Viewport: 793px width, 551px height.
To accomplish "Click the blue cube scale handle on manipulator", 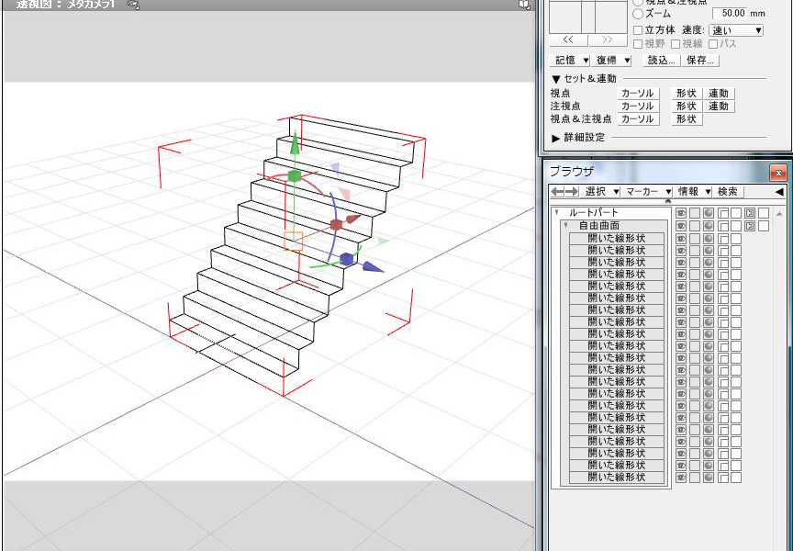I will (x=346, y=259).
